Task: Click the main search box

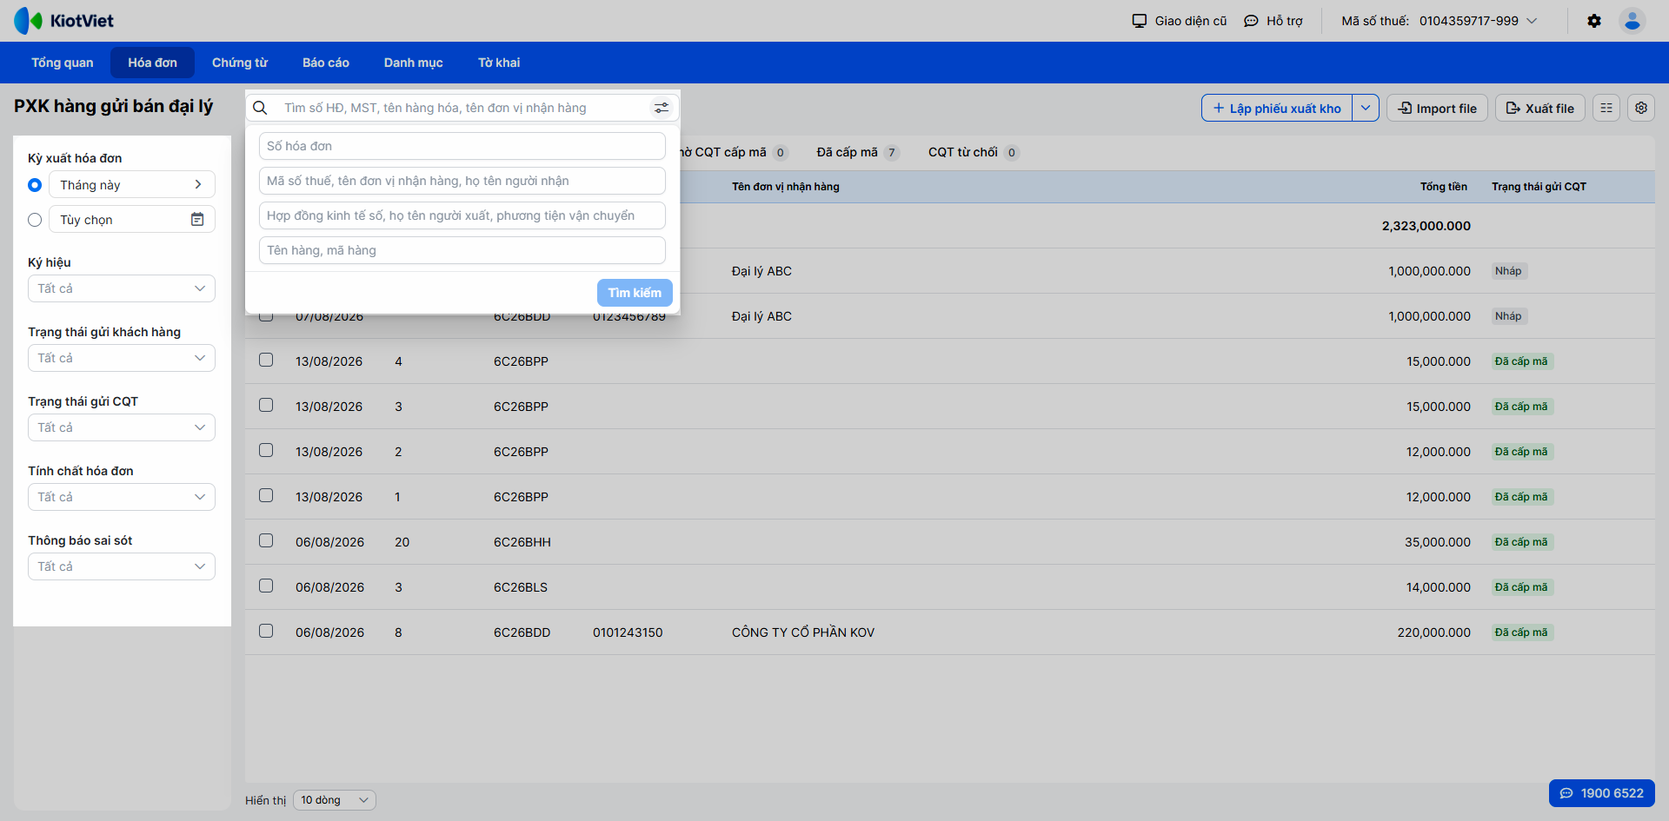Action: [462, 108]
